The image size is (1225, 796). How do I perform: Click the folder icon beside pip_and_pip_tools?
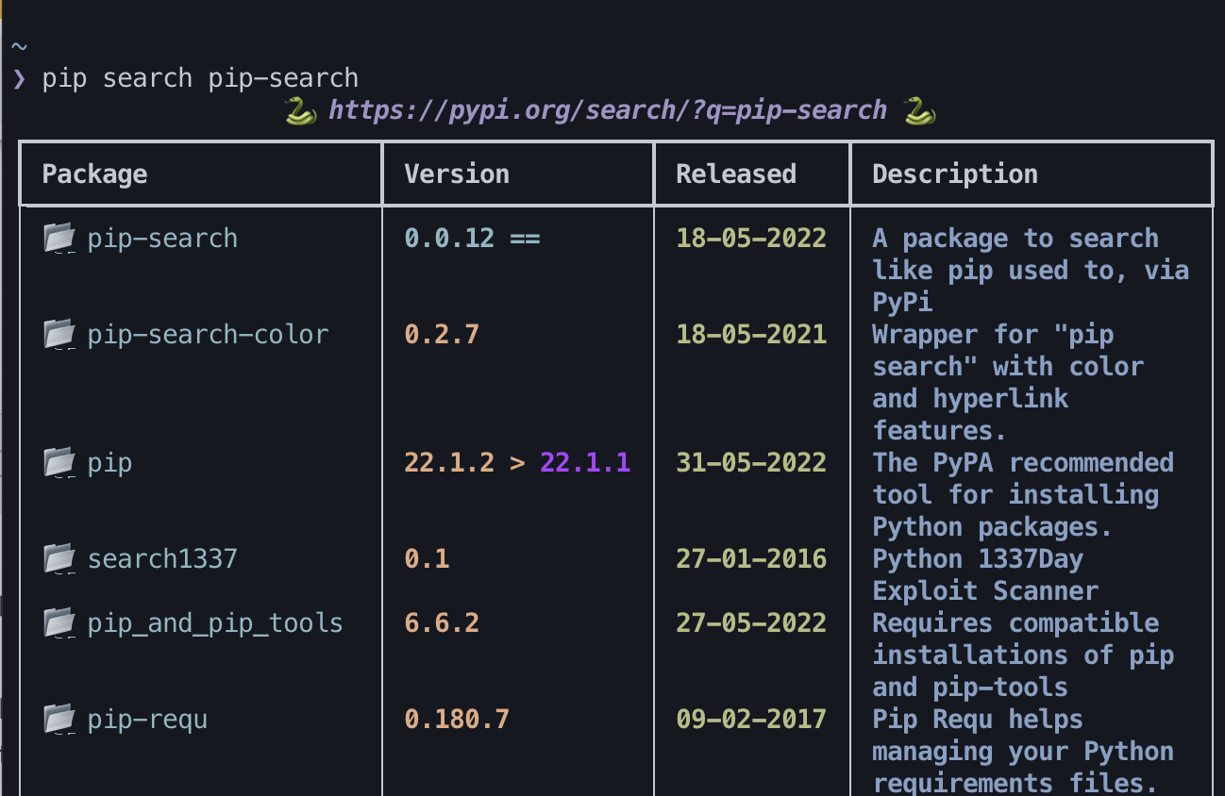tap(59, 622)
